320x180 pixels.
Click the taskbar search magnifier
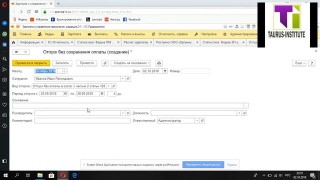coord(17,175)
